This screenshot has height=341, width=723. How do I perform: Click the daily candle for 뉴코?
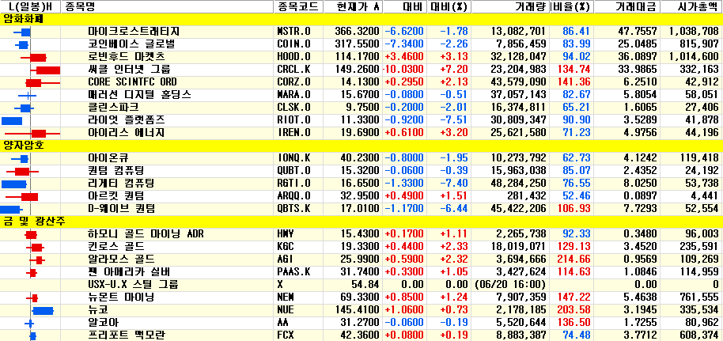click(x=43, y=310)
